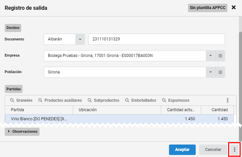The width and height of the screenshot is (242, 157).
Task: Open the three-dot menu next to Cancelar
Action: pos(235,150)
